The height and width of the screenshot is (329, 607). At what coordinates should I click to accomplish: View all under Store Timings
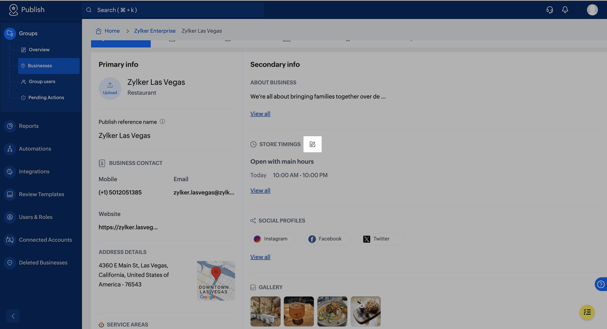coord(261,191)
